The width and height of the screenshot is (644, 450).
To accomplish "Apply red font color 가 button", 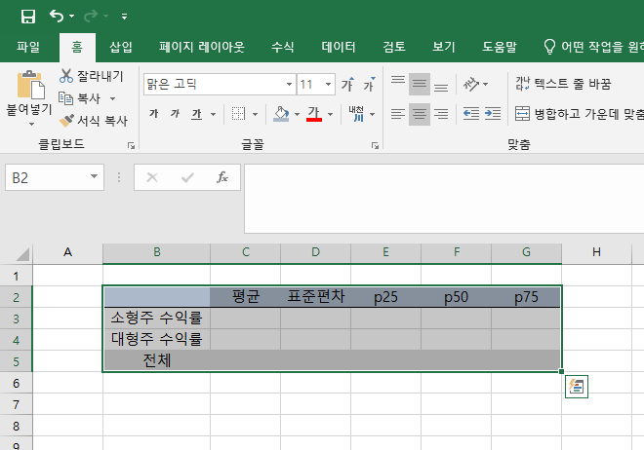I will [x=314, y=114].
